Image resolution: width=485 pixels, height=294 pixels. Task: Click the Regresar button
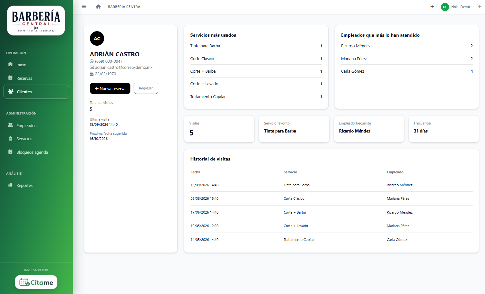pos(146,88)
